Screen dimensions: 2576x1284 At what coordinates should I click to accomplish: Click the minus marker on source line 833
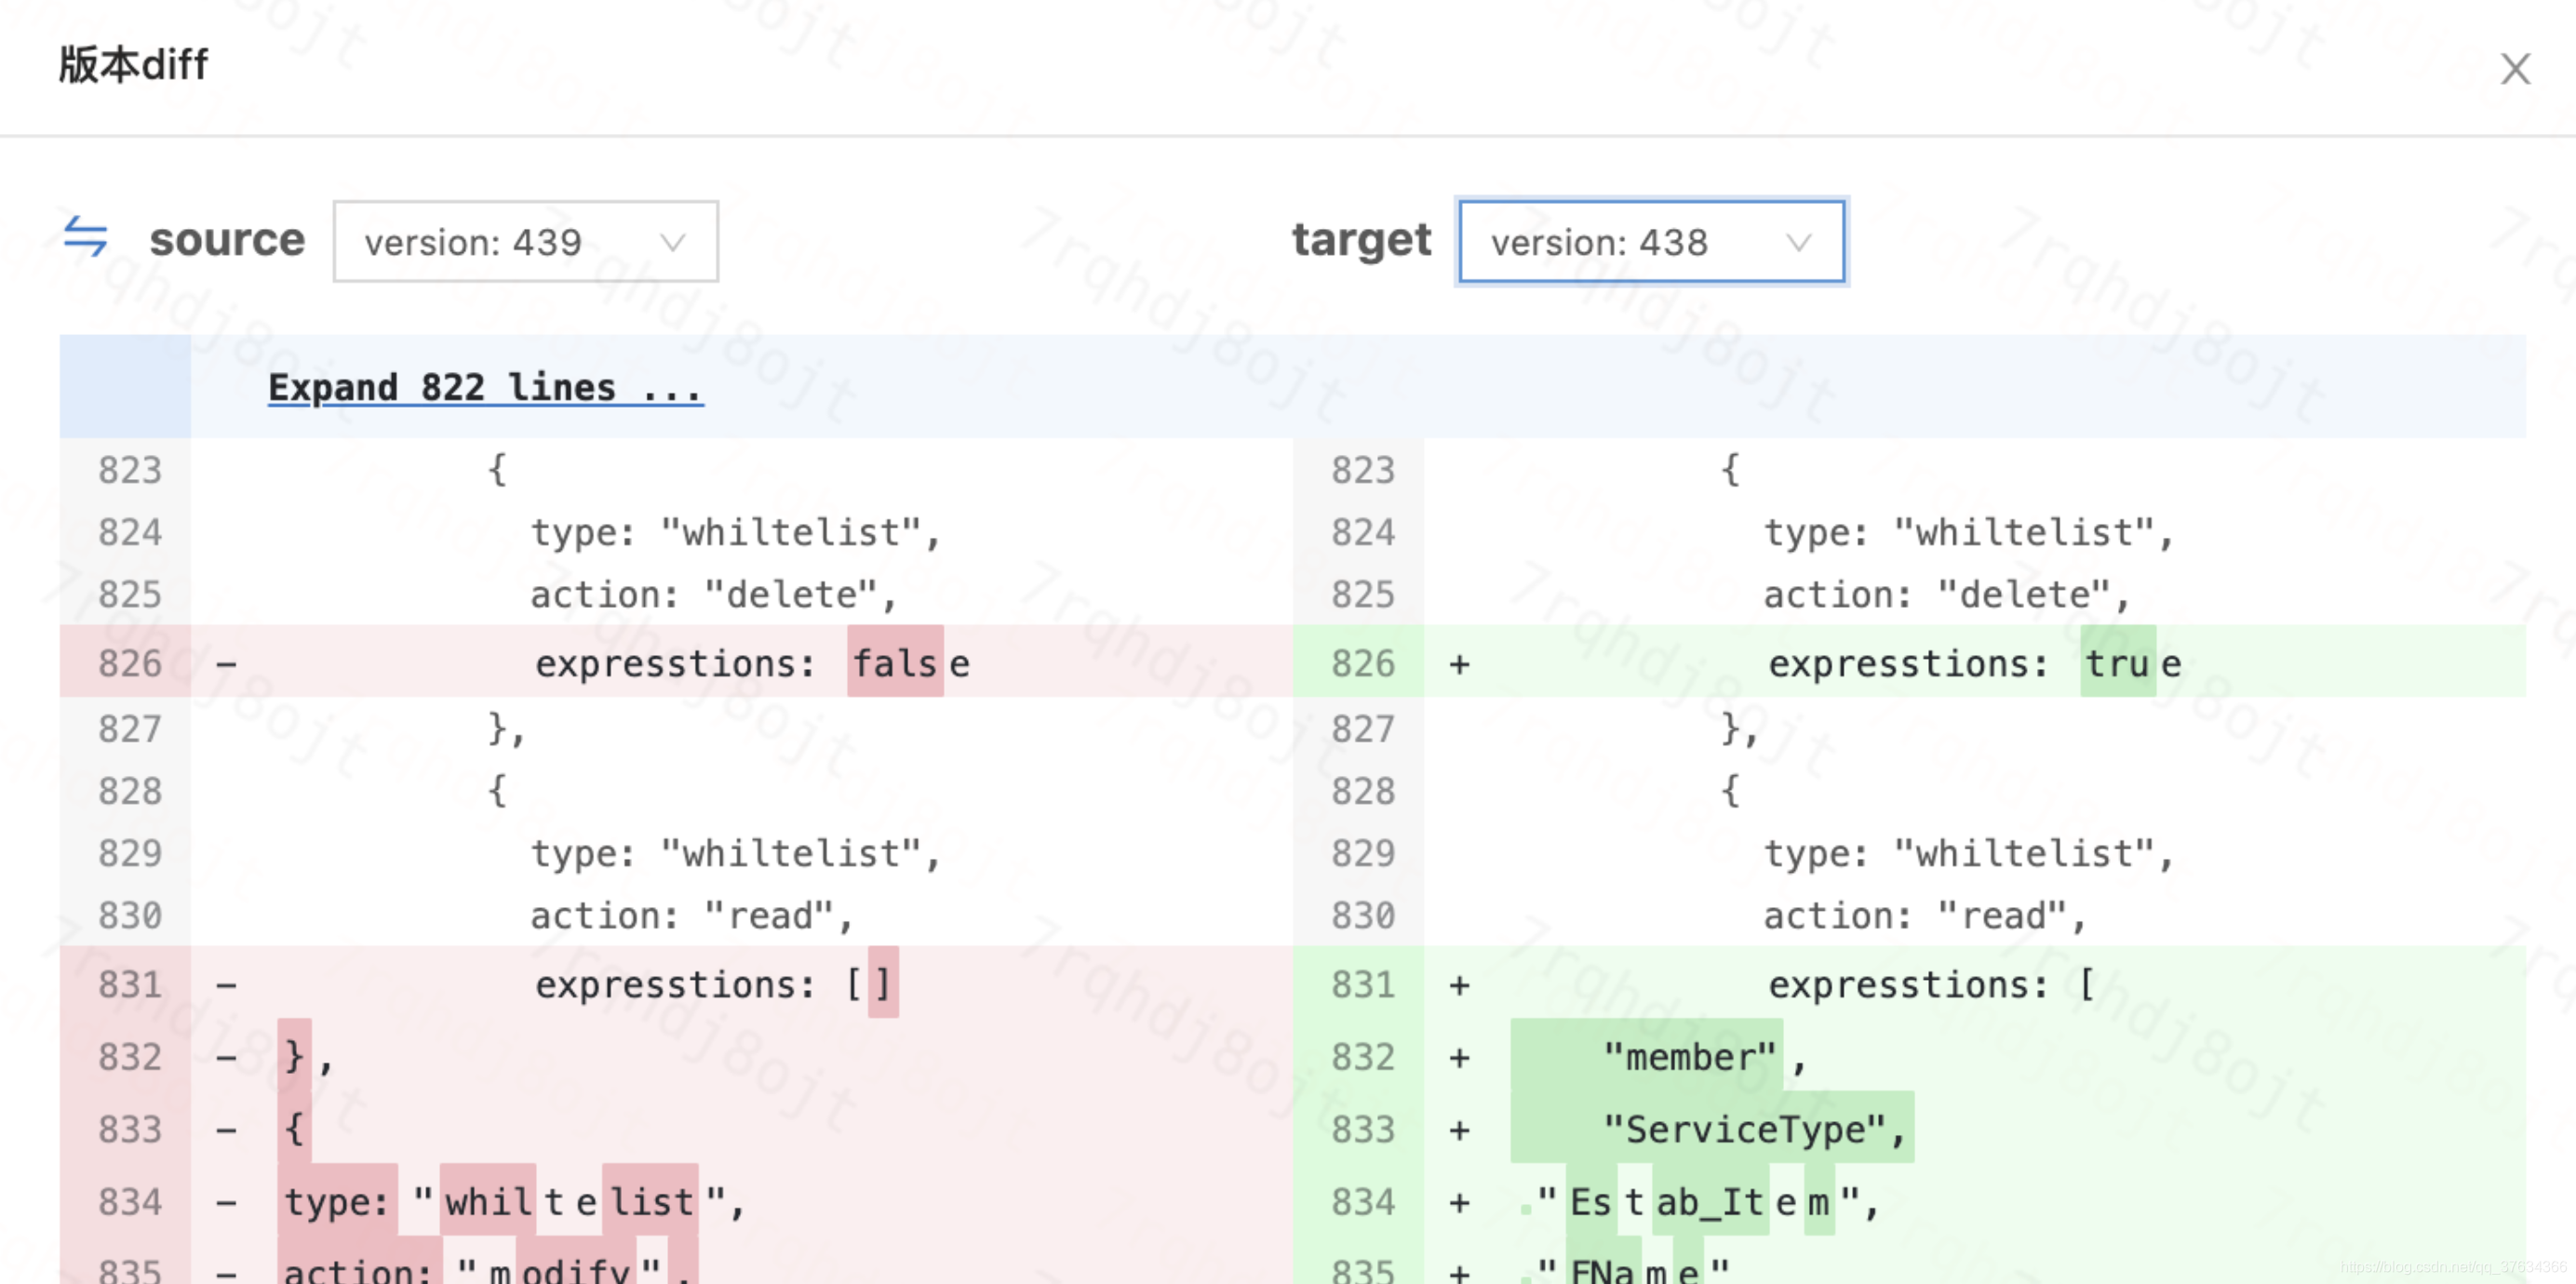(227, 1130)
